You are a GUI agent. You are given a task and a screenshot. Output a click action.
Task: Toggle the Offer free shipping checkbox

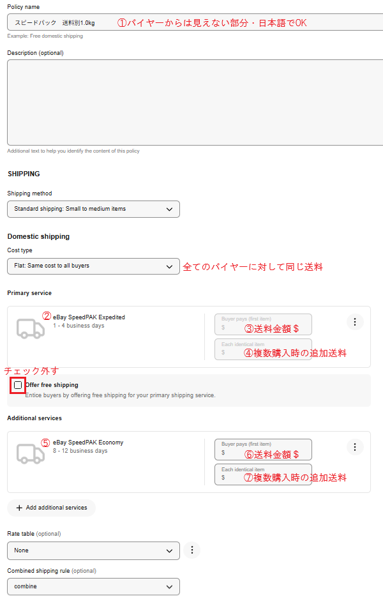[18, 385]
